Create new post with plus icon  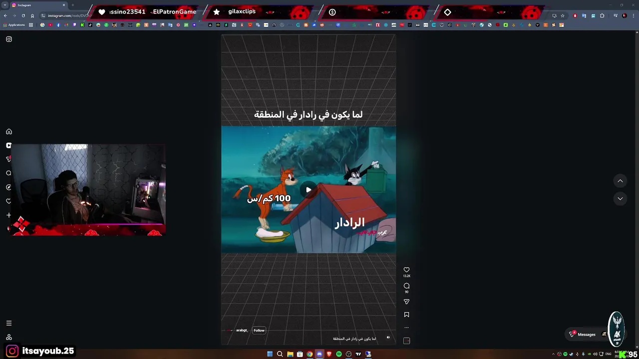[x=9, y=215]
